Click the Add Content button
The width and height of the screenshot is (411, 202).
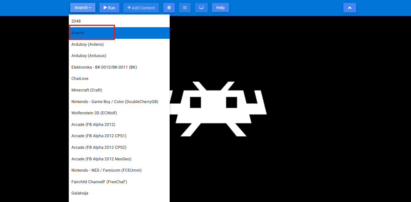141,8
